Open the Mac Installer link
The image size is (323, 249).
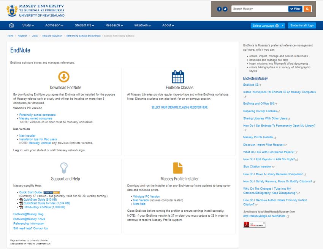coord(27,136)
